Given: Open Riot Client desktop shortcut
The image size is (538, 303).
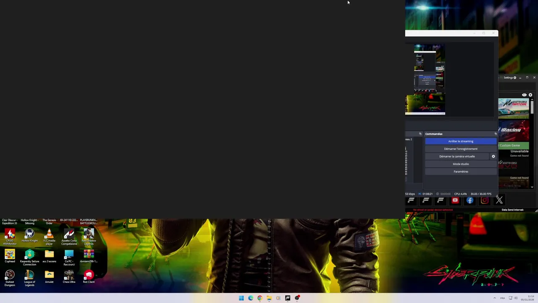Looking at the screenshot, I should tap(89, 277).
